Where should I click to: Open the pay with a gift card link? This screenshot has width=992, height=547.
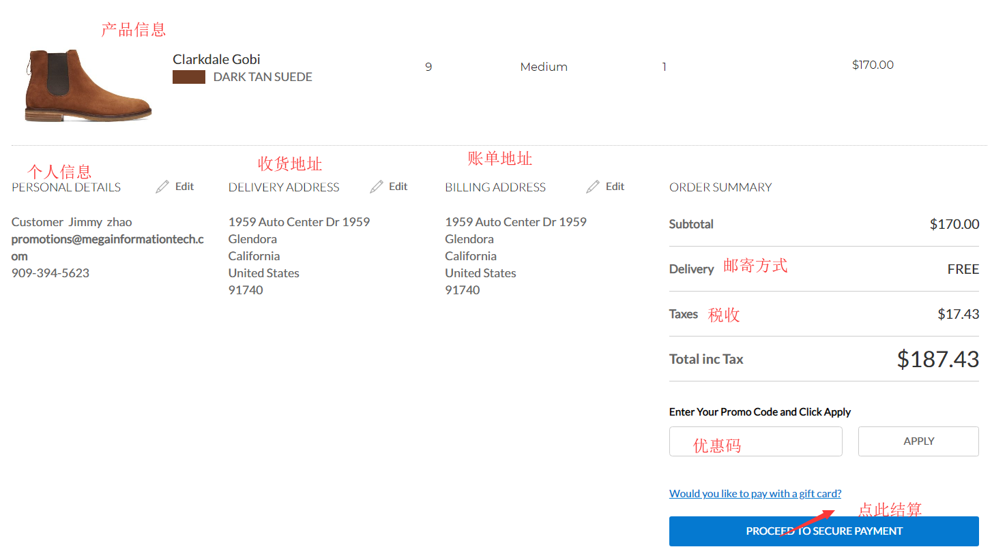coord(755,494)
